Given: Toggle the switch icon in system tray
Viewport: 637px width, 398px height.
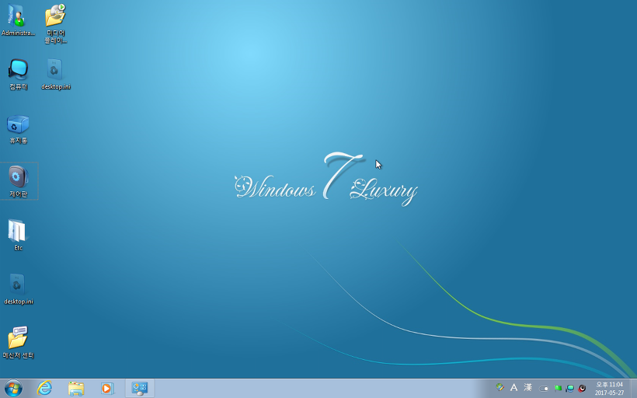Looking at the screenshot, I should [544, 389].
